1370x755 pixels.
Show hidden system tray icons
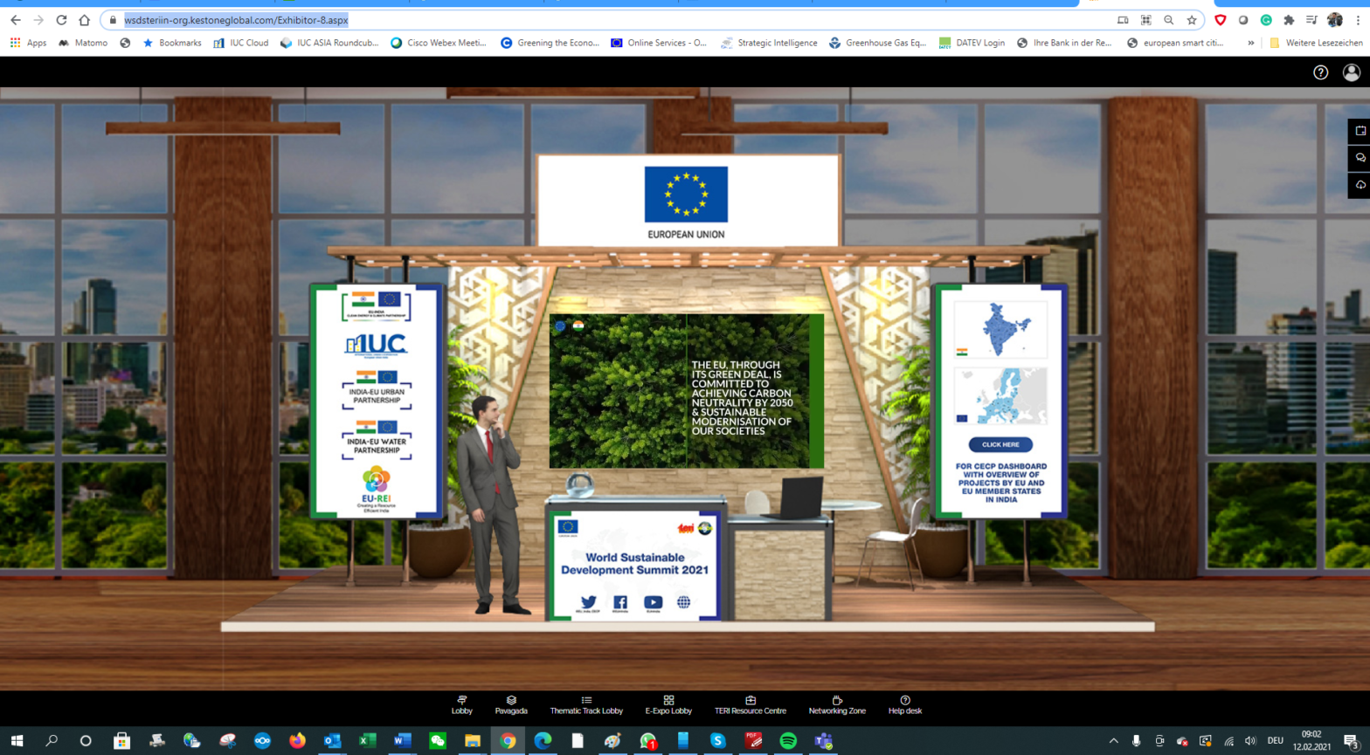(x=1113, y=741)
